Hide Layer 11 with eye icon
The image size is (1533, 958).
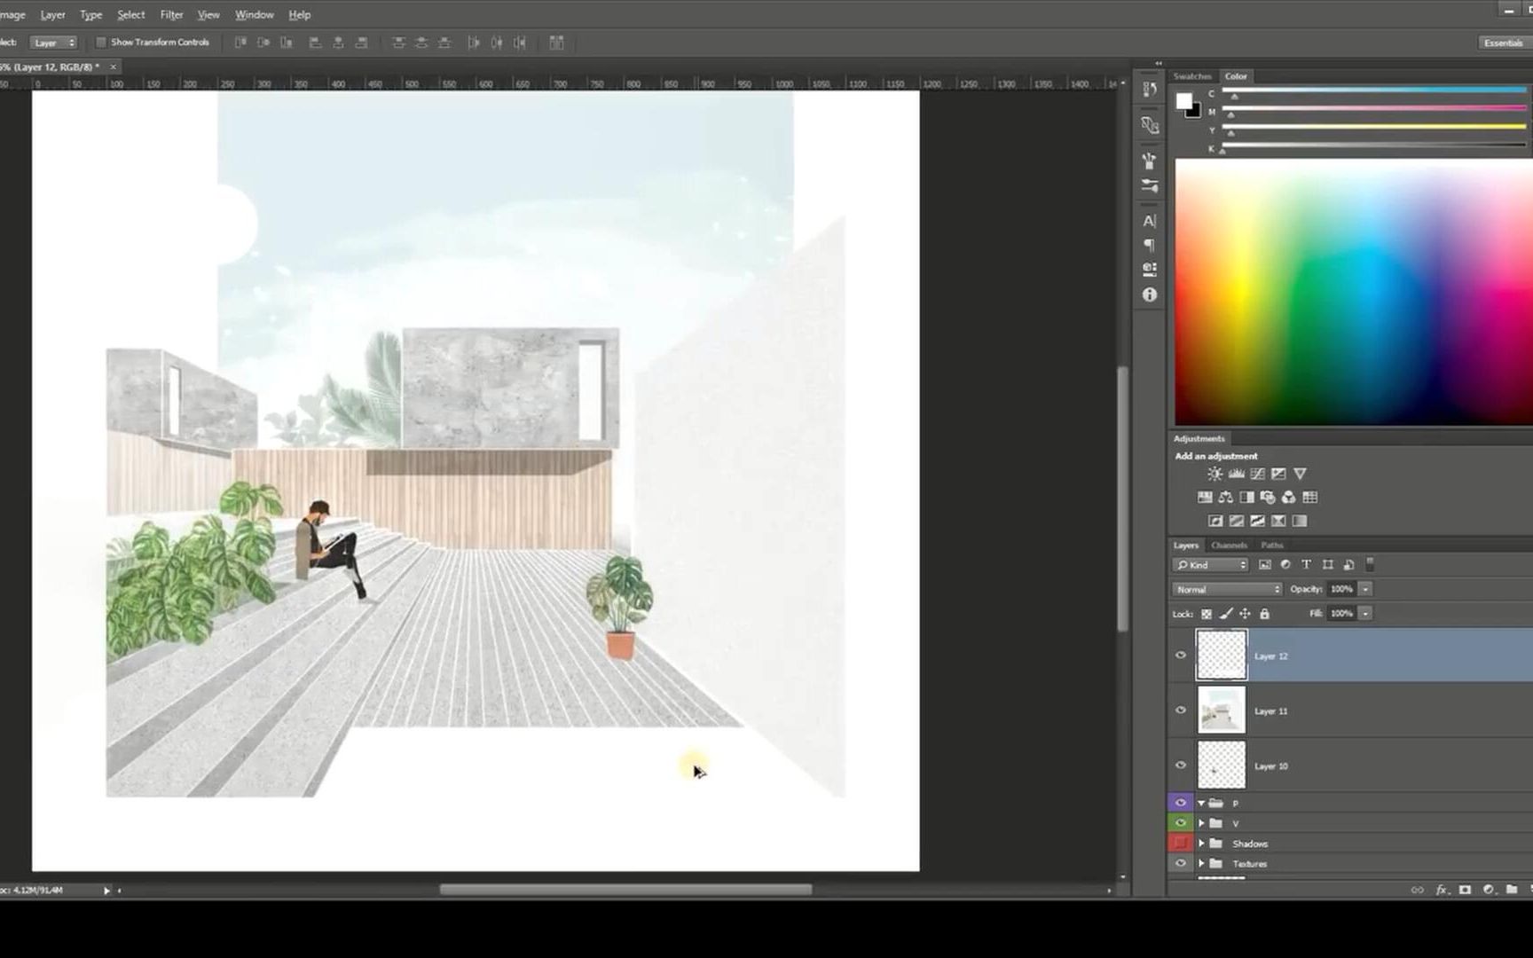click(x=1181, y=711)
